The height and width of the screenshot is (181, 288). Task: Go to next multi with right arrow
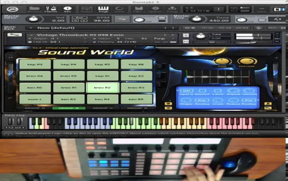pos(173,28)
